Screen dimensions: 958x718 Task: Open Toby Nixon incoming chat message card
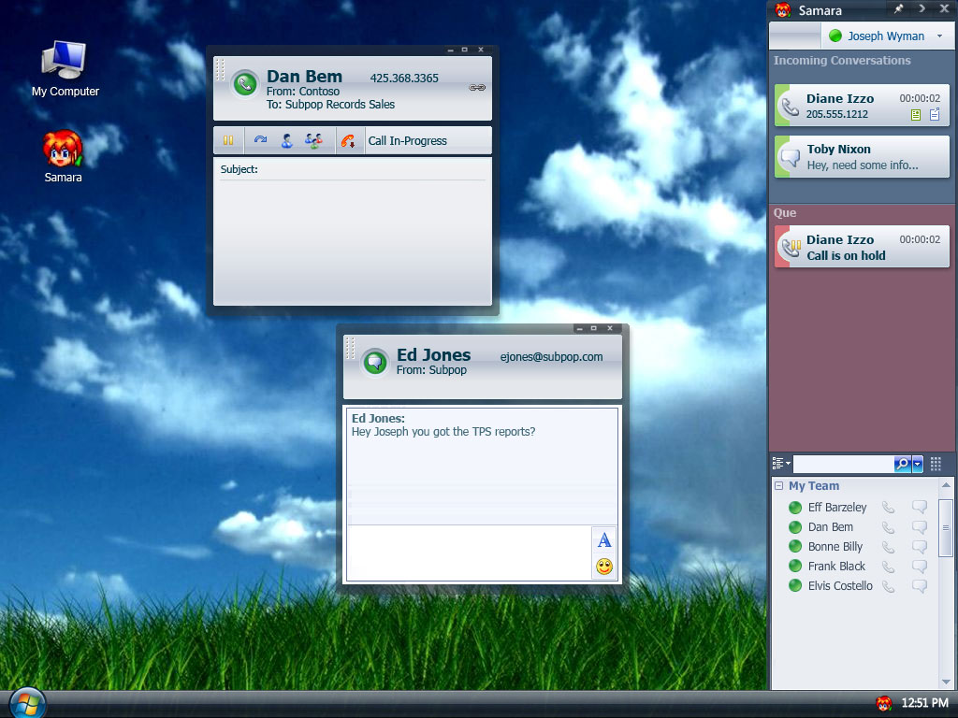(862, 157)
